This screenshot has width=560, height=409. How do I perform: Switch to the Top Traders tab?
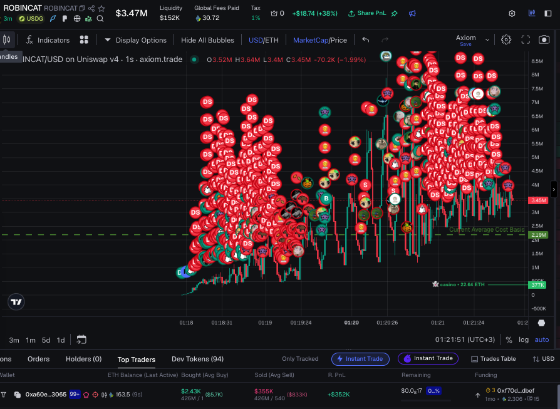coord(137,360)
